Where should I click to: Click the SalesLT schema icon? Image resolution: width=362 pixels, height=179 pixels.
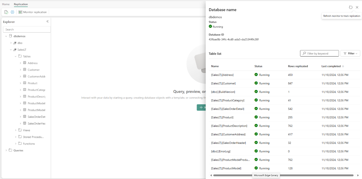(15, 50)
